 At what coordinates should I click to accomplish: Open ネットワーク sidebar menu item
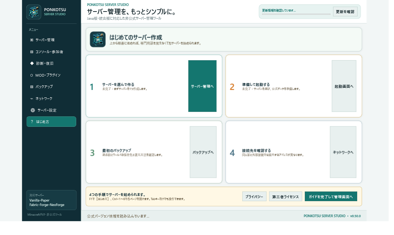pos(51,99)
